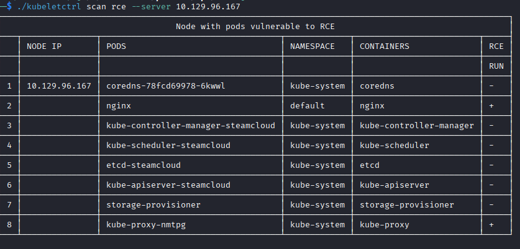Select kube-controller-manager-steamcloud pod text
This screenshot has height=249, width=520.
191,126
